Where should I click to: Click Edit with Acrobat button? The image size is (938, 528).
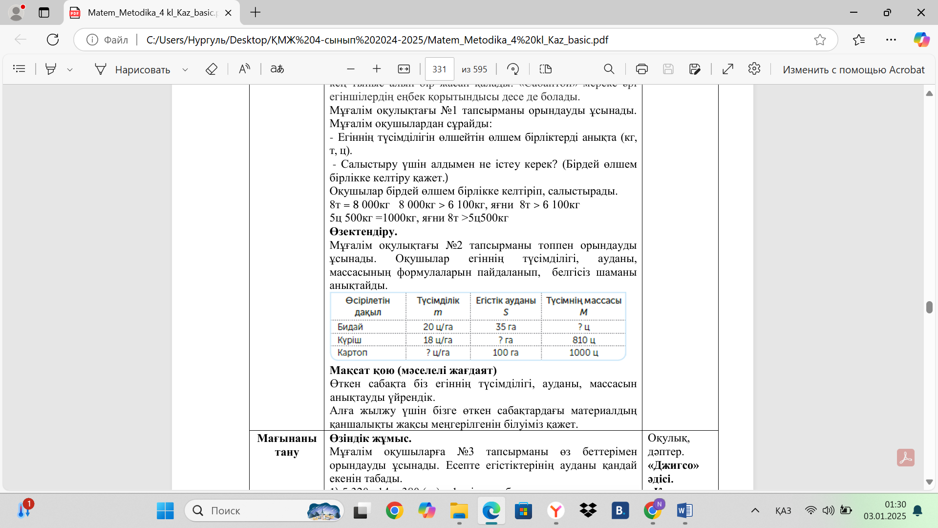[x=853, y=69]
